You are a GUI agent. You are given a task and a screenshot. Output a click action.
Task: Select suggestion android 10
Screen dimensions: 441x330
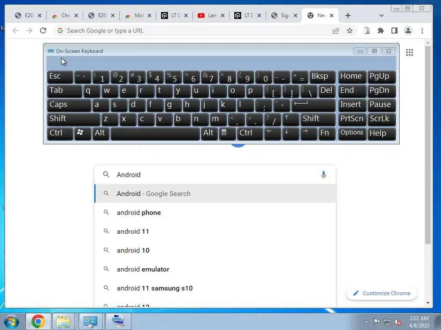pyautogui.click(x=215, y=251)
